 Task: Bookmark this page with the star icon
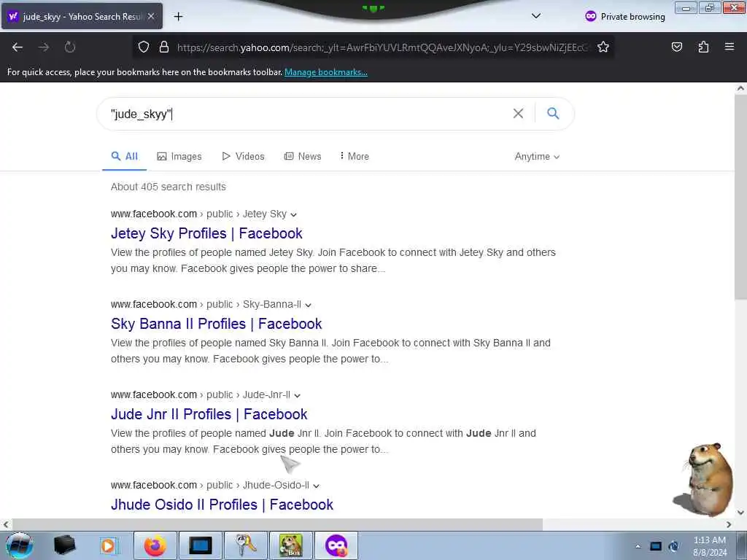pyautogui.click(x=603, y=47)
